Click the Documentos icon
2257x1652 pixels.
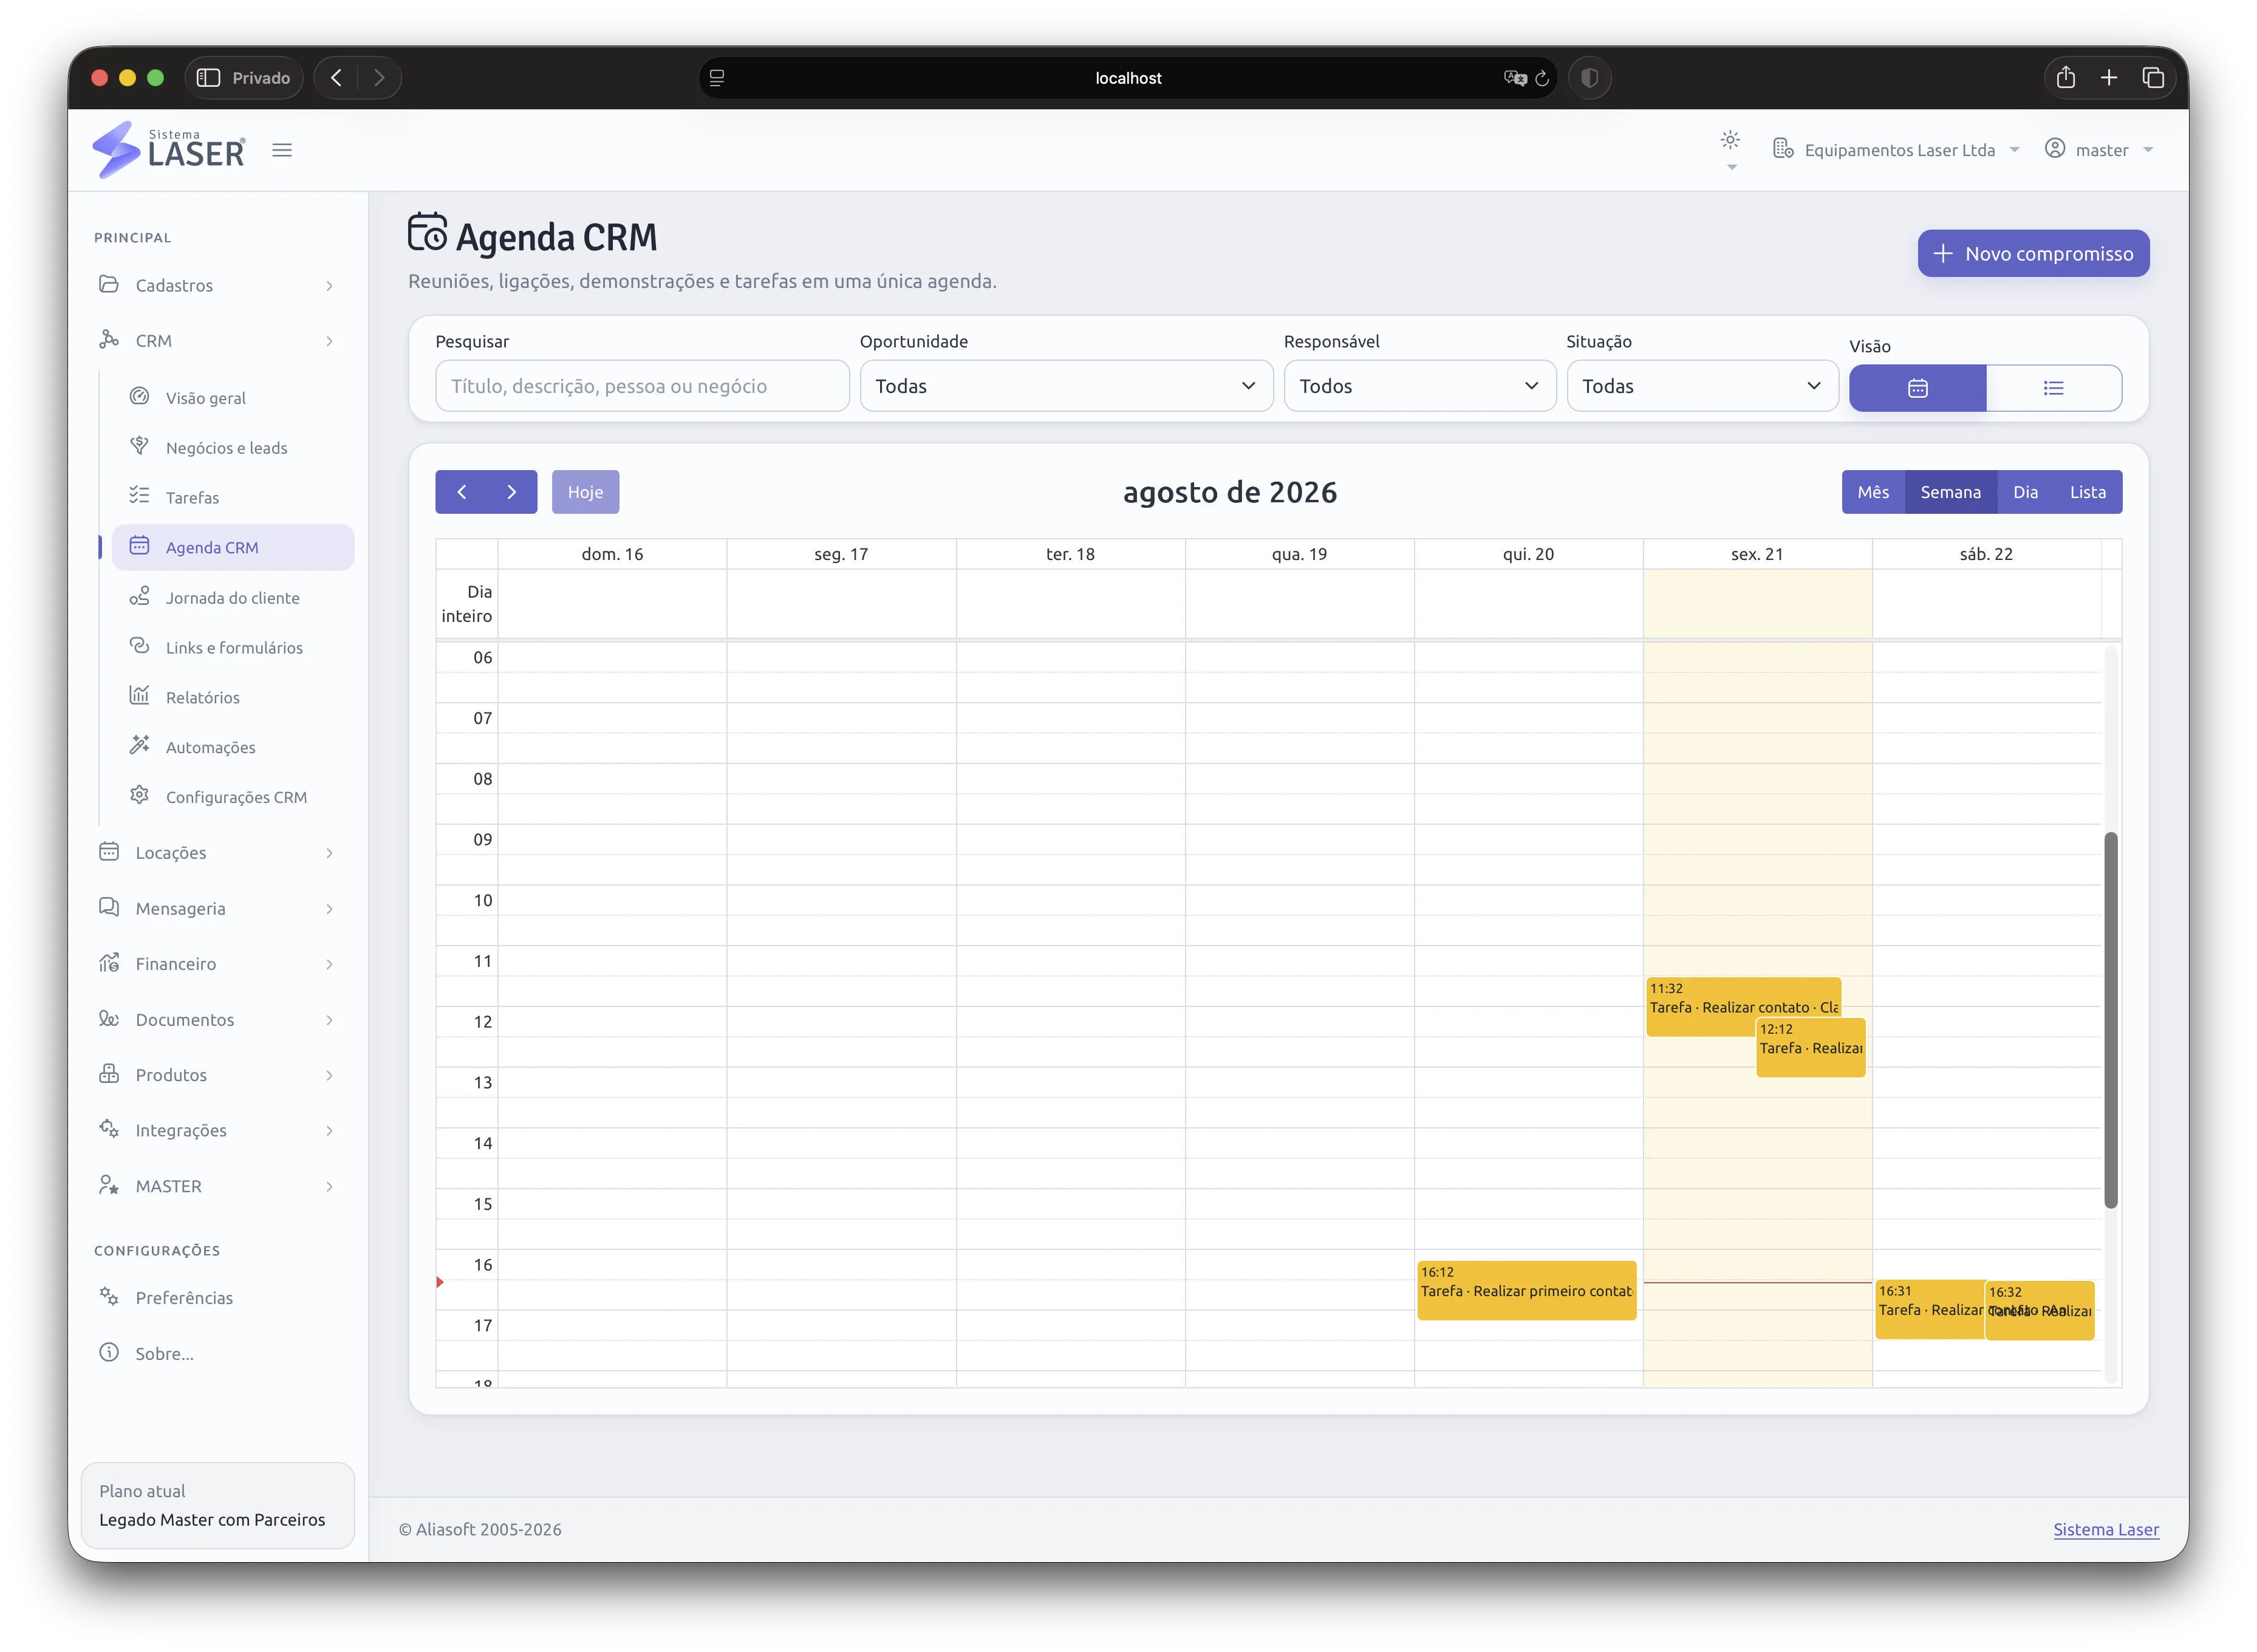tap(109, 1019)
